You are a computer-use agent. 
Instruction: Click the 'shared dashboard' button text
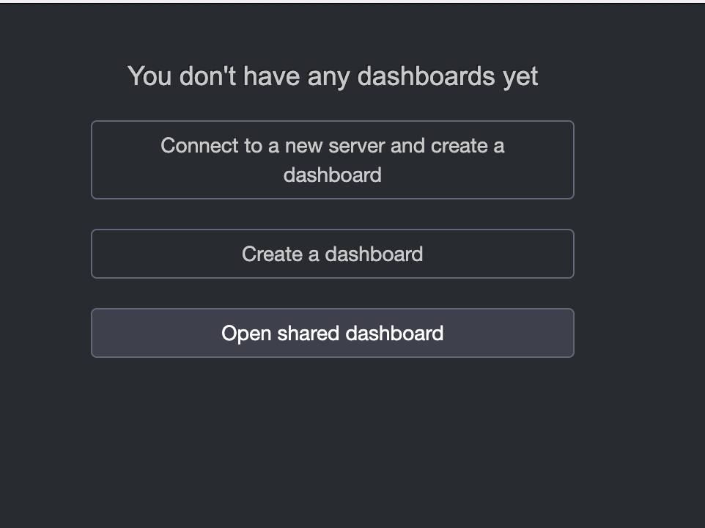pos(361,334)
